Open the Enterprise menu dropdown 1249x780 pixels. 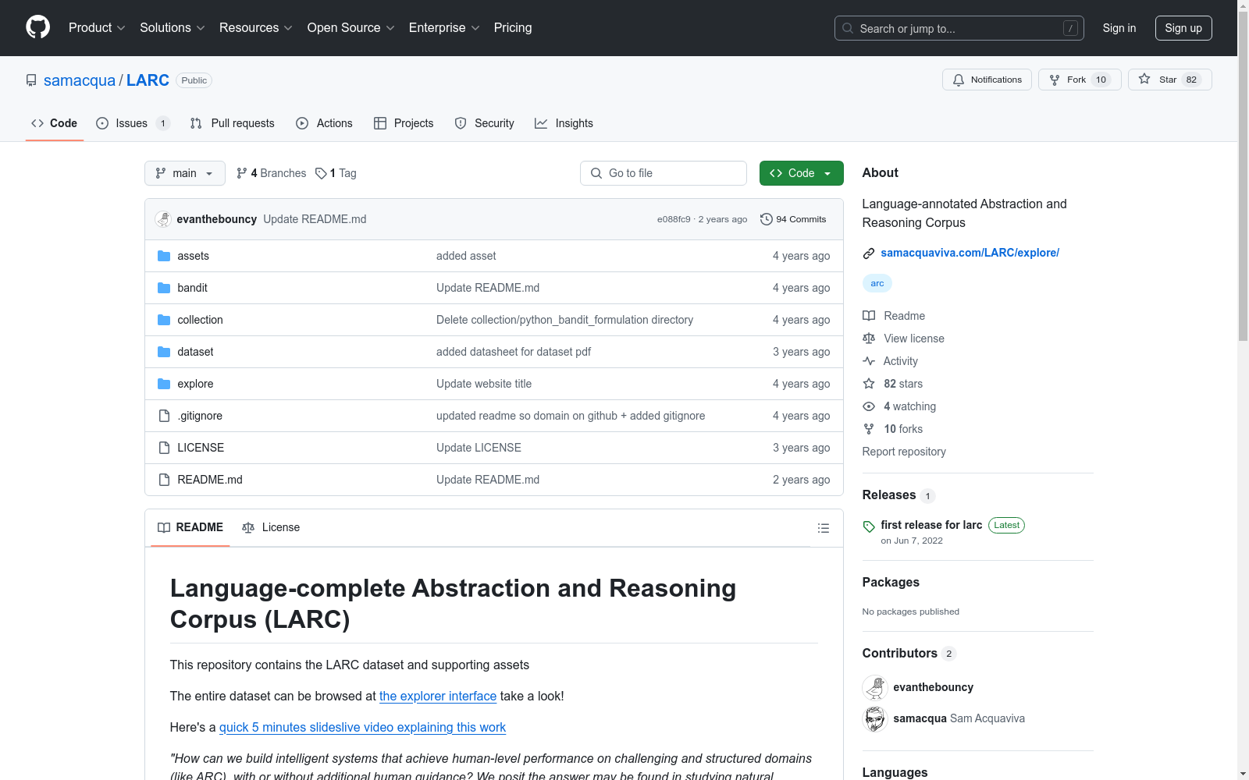444,28
